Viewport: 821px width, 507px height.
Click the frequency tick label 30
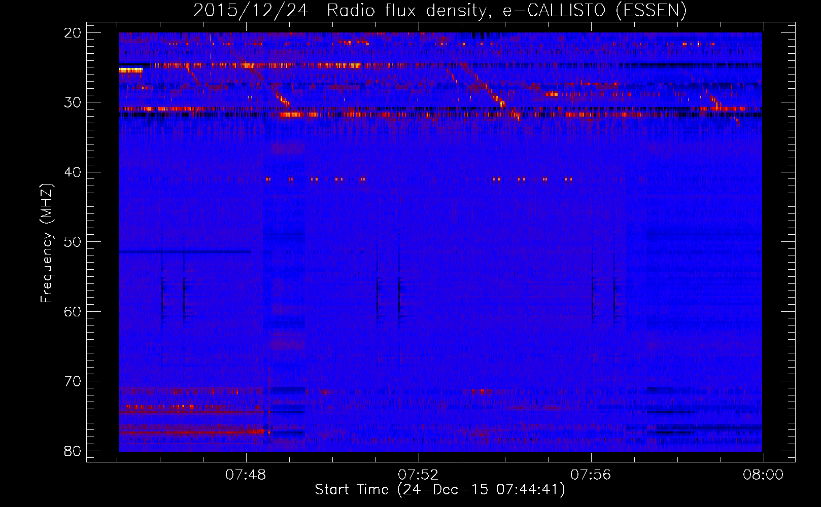(x=73, y=102)
